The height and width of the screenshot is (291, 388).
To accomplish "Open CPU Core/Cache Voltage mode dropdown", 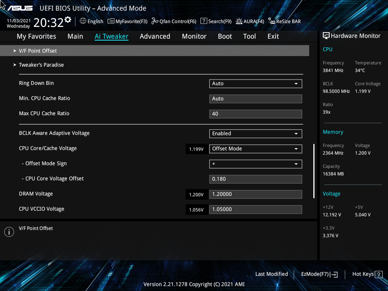I will [256, 149].
